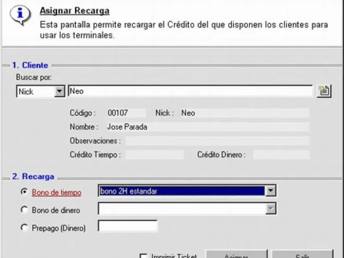This screenshot has height=258, width=344.
Task: Click the 1. Cliente section title
Action: [30, 65]
